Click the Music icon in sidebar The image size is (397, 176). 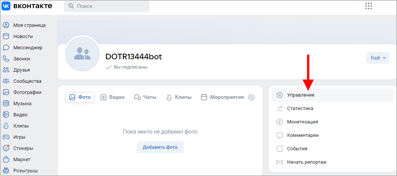coord(6,103)
